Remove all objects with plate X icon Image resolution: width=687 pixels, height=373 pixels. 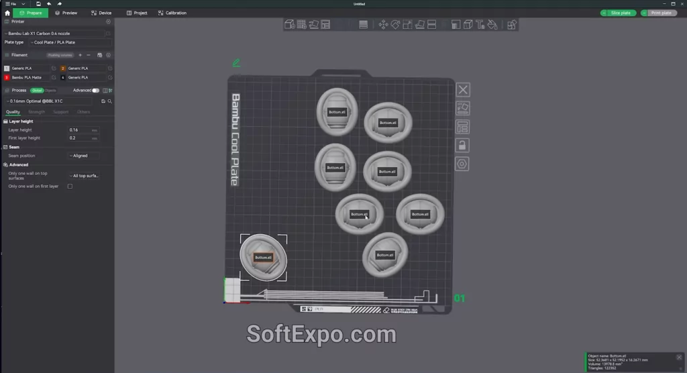(462, 90)
